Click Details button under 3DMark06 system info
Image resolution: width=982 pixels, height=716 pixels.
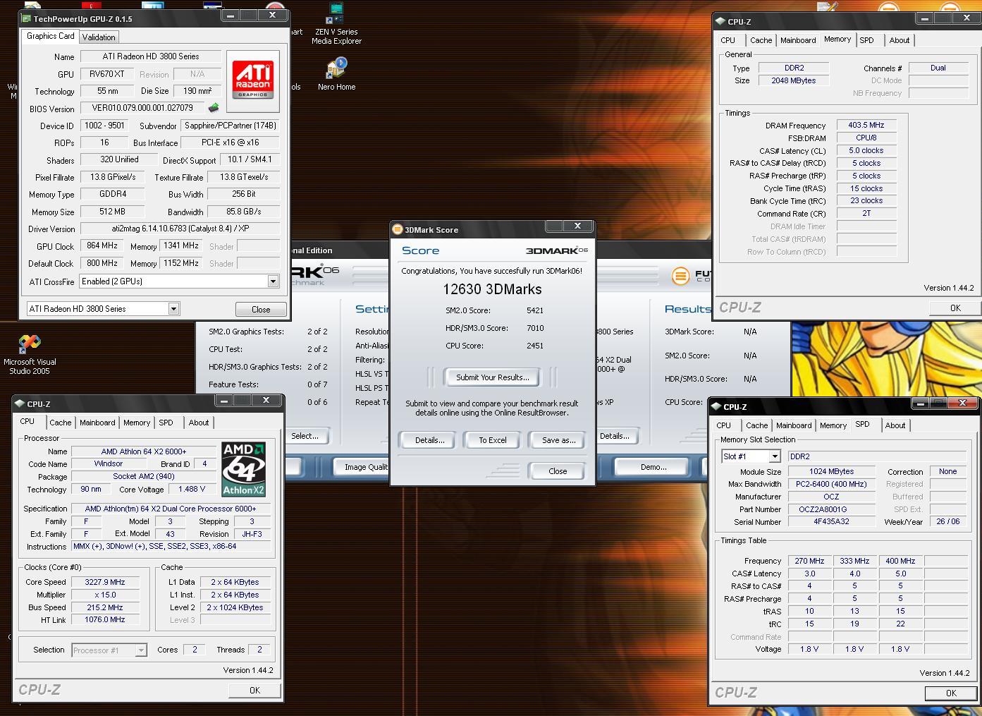pos(615,436)
